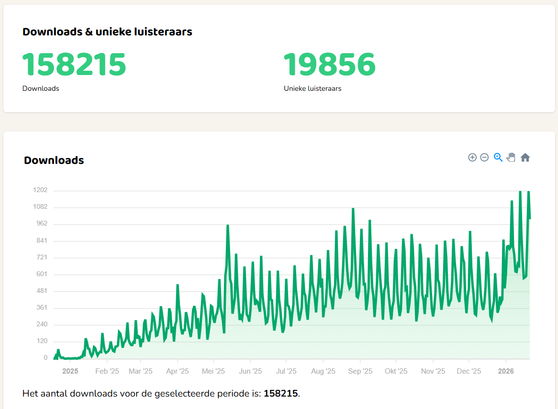Click the 'Unieke luisteraars' label

(312, 88)
